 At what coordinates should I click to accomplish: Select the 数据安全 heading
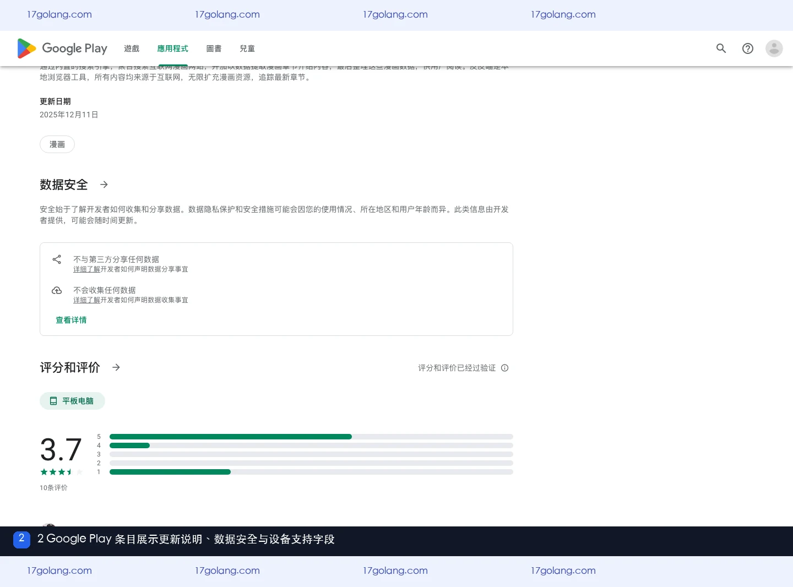[x=64, y=184]
